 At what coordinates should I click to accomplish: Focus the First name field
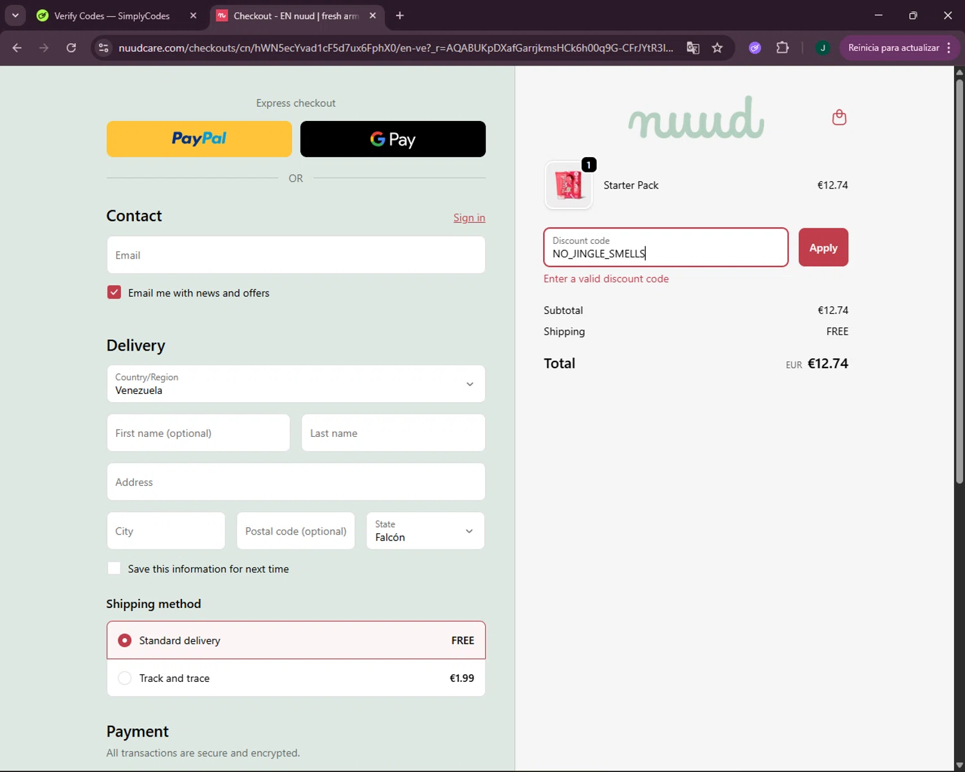(x=198, y=433)
